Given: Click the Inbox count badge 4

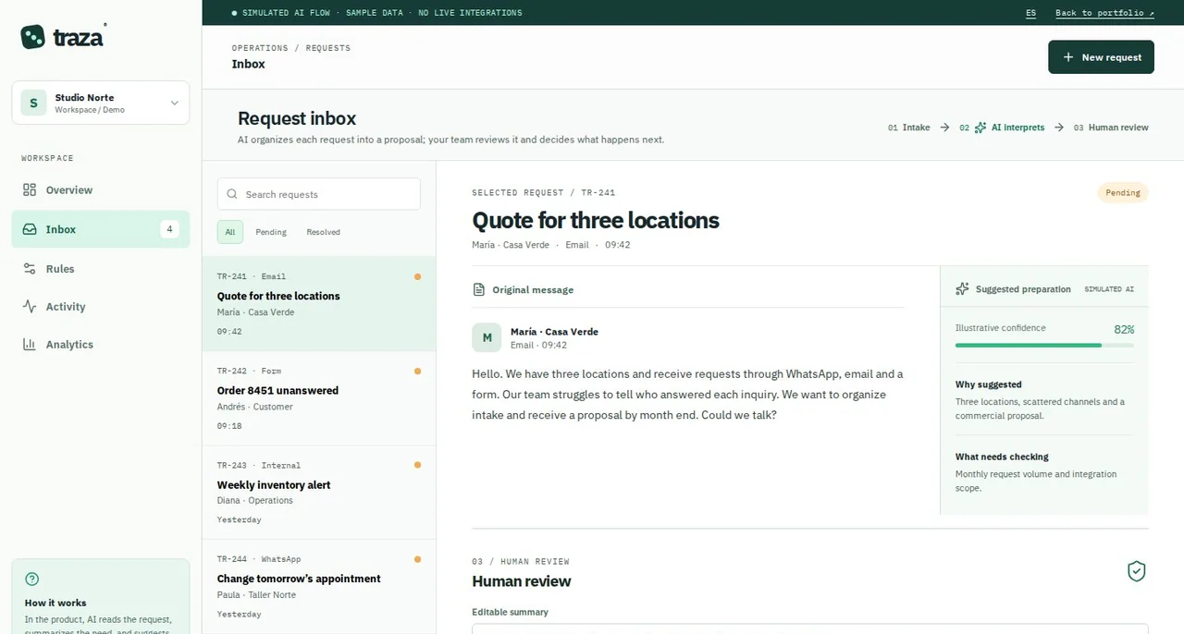Looking at the screenshot, I should (x=169, y=229).
